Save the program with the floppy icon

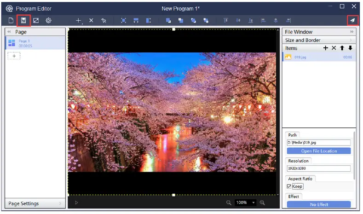click(x=23, y=20)
